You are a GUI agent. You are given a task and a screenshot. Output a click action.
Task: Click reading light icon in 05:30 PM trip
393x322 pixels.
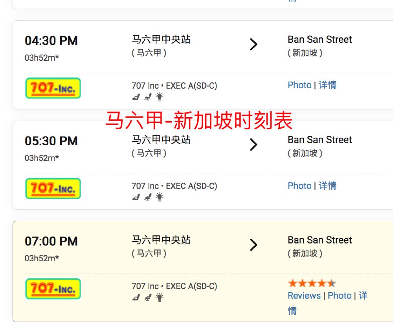point(159,197)
